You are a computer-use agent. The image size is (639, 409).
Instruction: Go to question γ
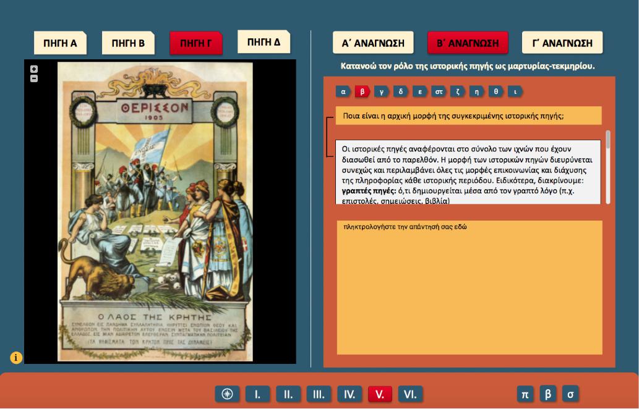click(x=382, y=91)
